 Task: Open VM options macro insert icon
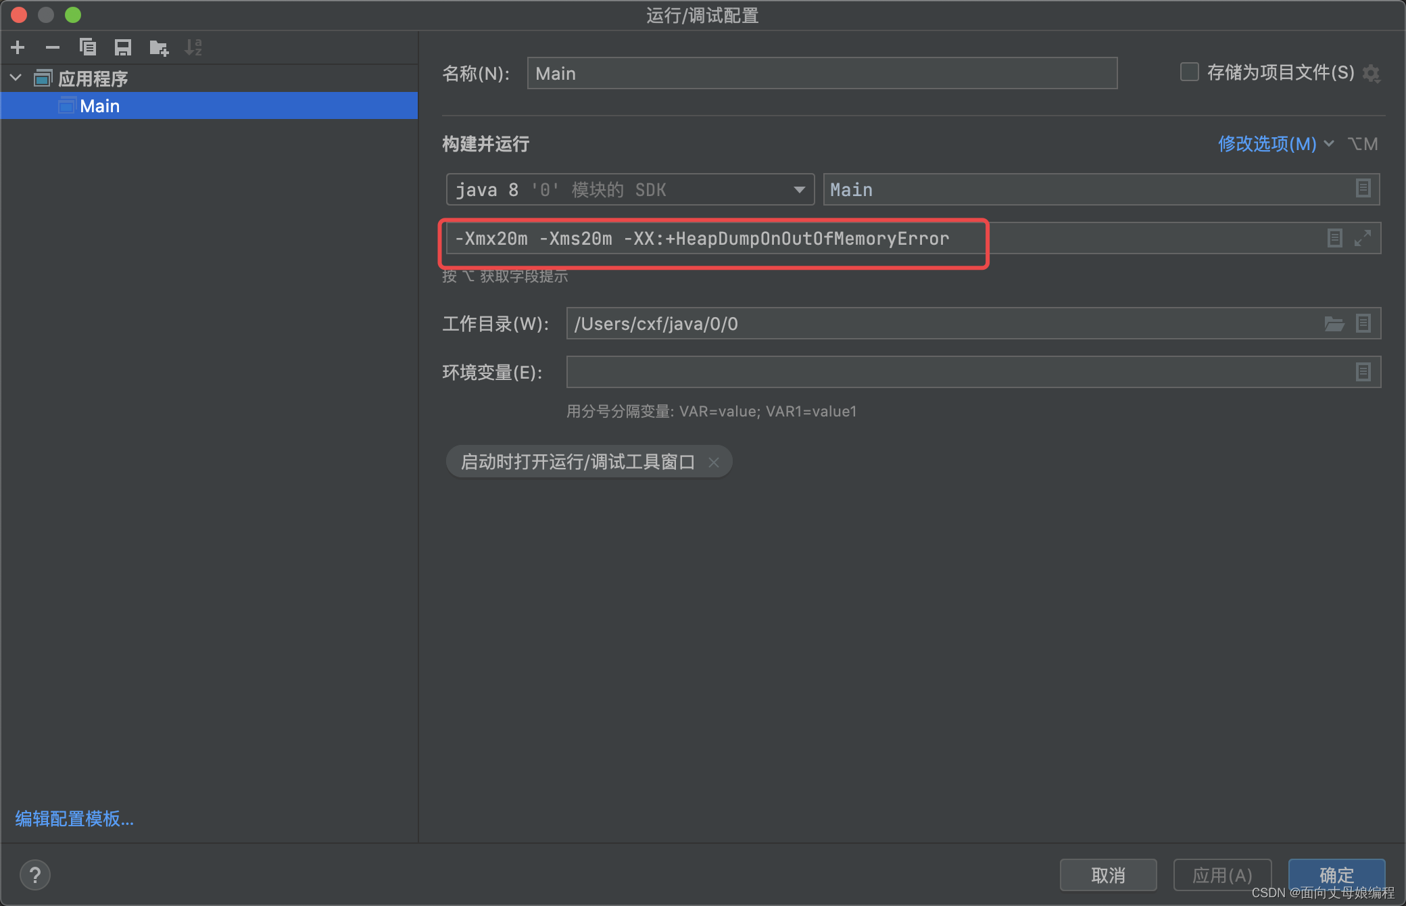pos(1335,238)
